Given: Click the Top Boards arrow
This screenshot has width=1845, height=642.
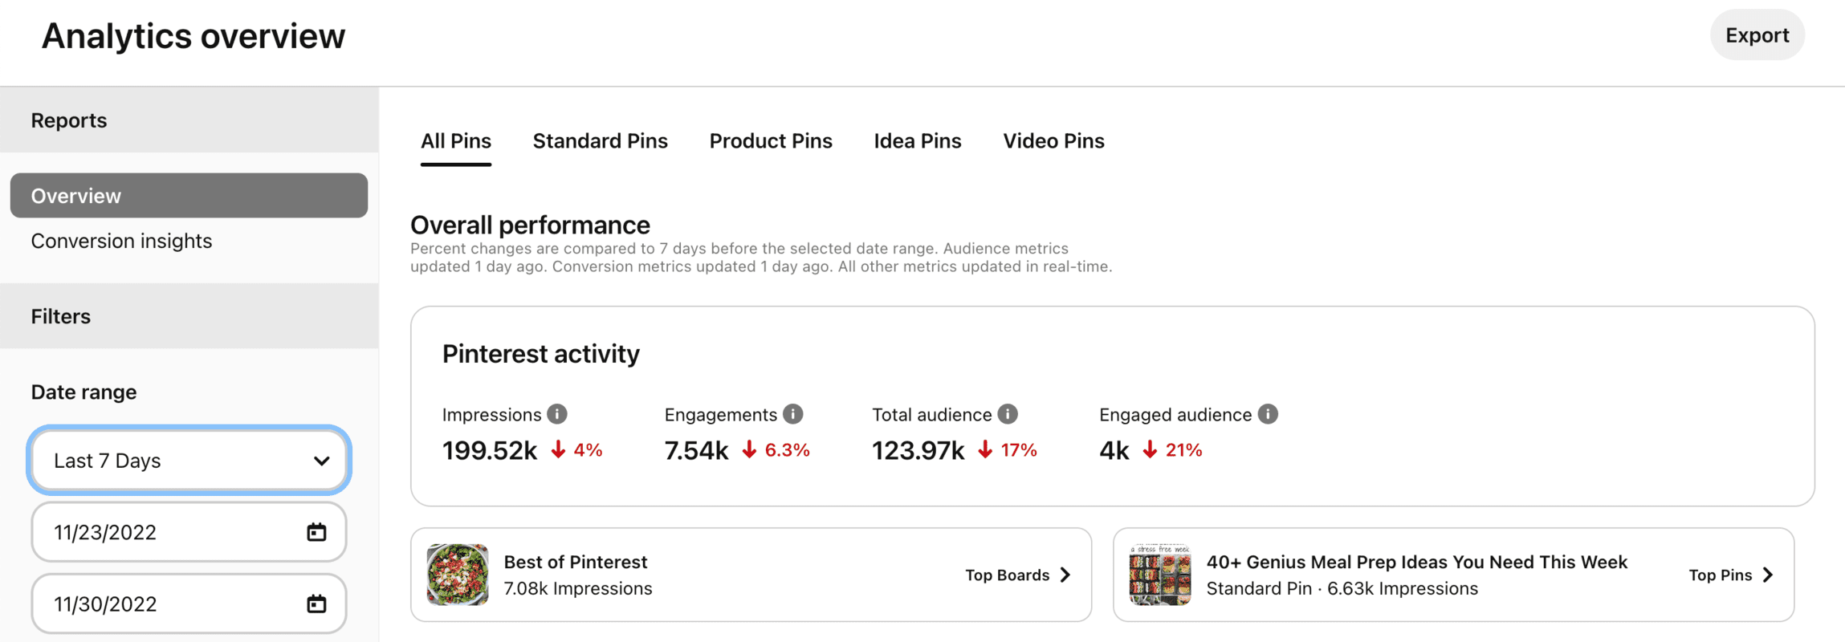Looking at the screenshot, I should pos(1065,575).
